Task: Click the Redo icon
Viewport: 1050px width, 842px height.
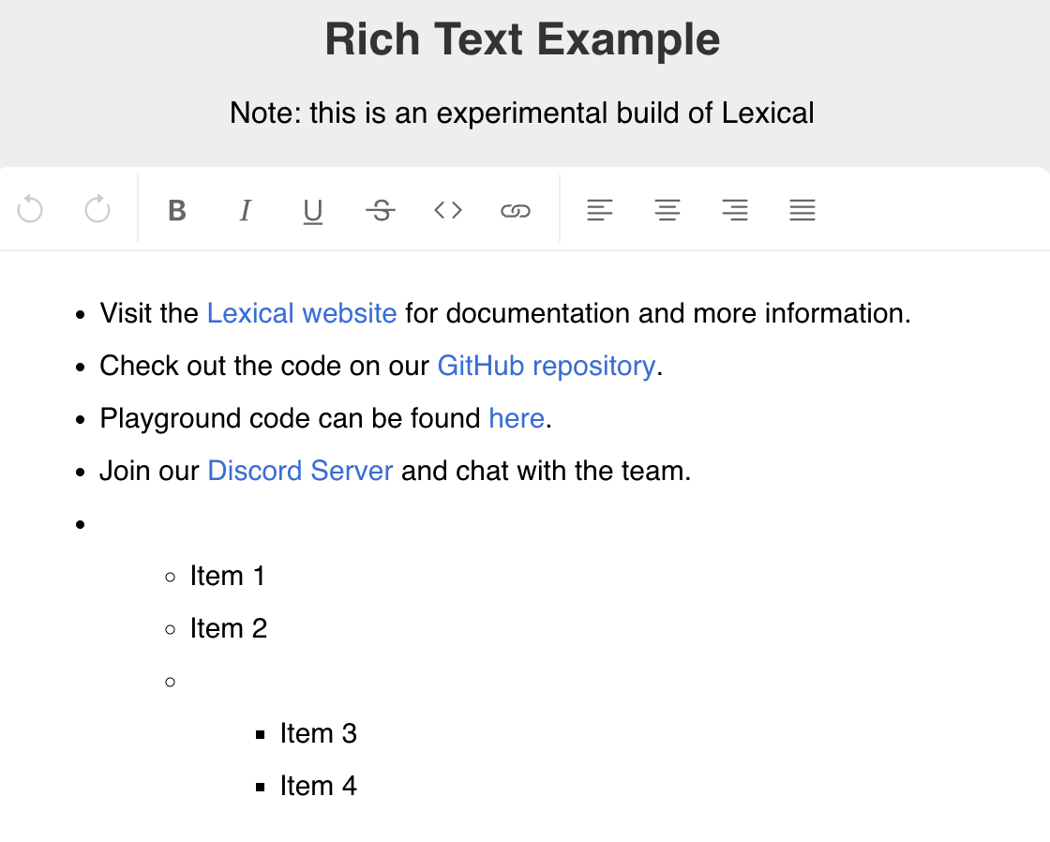Action: pyautogui.click(x=97, y=210)
